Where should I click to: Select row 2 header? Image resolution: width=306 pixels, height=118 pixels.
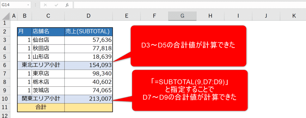pos(5,32)
